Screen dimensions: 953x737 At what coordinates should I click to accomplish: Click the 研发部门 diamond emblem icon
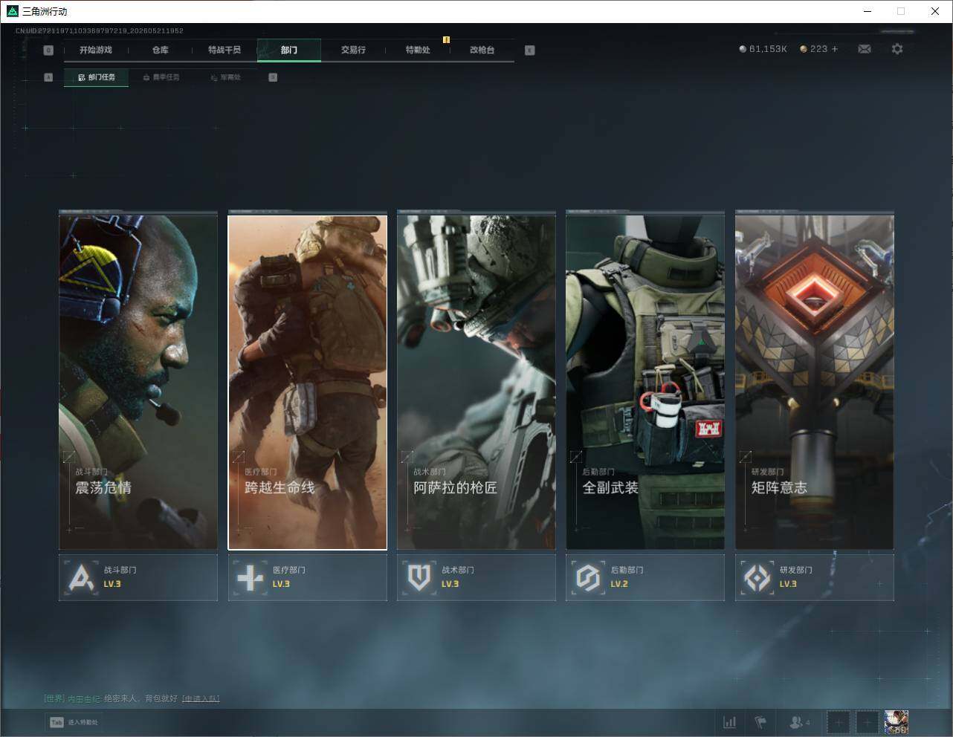[757, 577]
